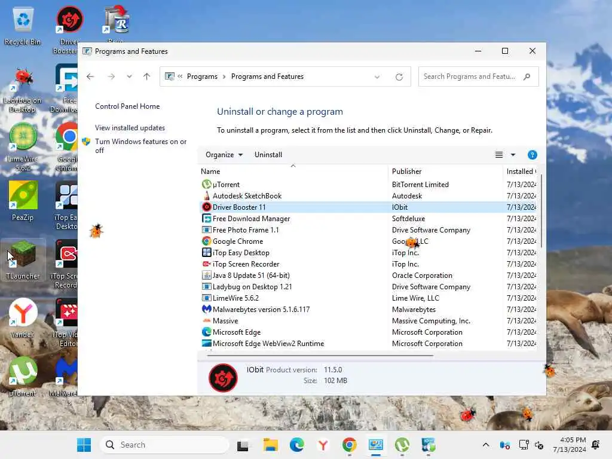Screen dimensions: 612x459
Task: Click the Java 8 Update 51 icon
Action: [x=206, y=275]
